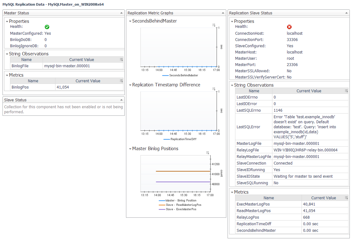Collapse the Replication Metric Graphs panel header arrow
This screenshot has height=244, width=352.
(223, 13)
